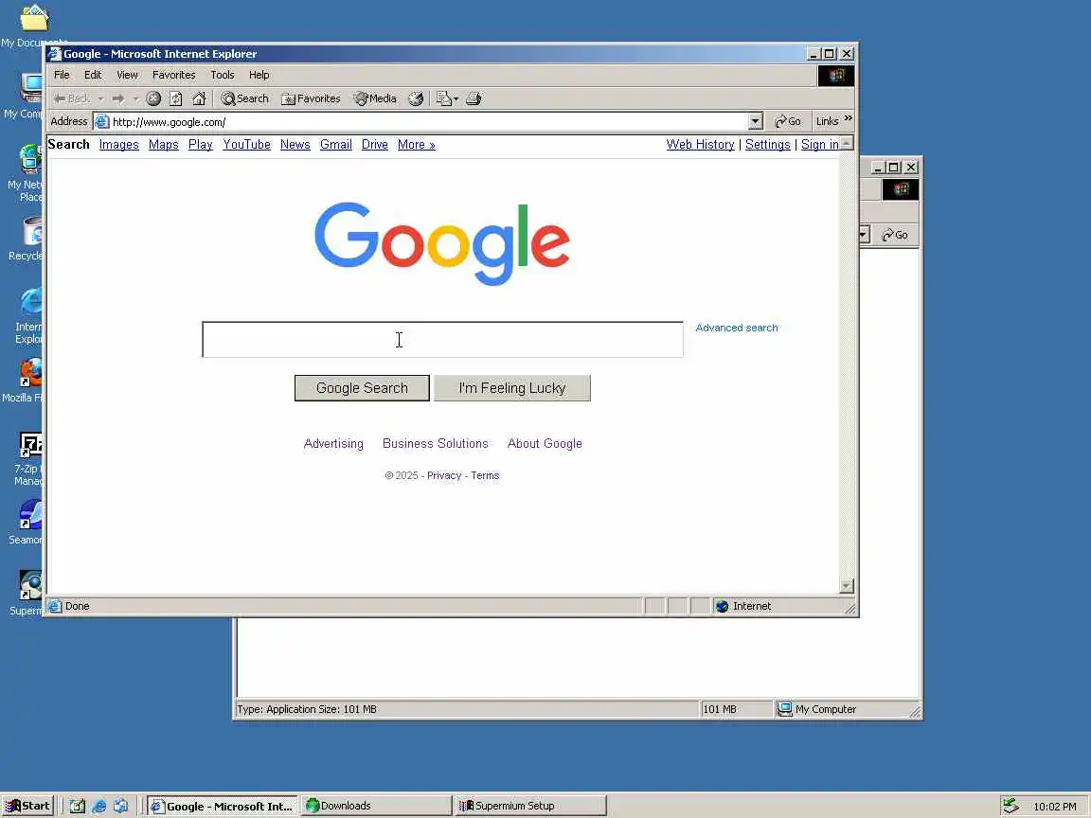1091x818 pixels.
Task: Open the Web History link
Action: coord(700,145)
